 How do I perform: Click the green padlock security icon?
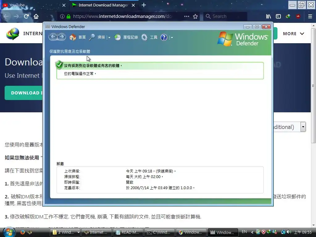click(x=69, y=16)
